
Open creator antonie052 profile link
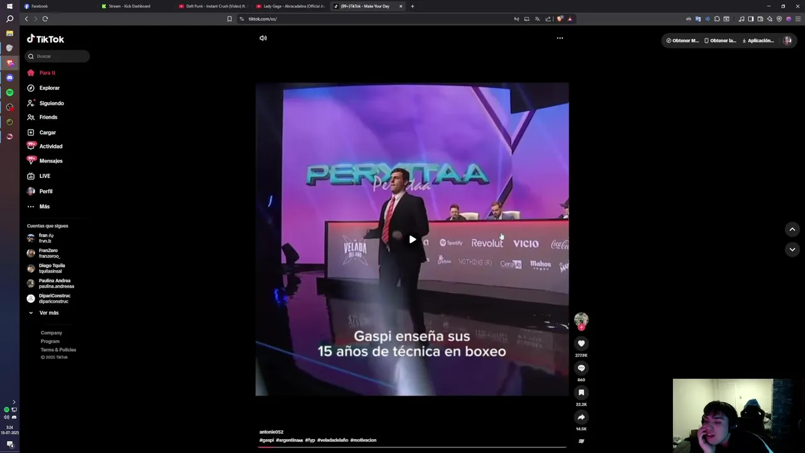tap(271, 432)
